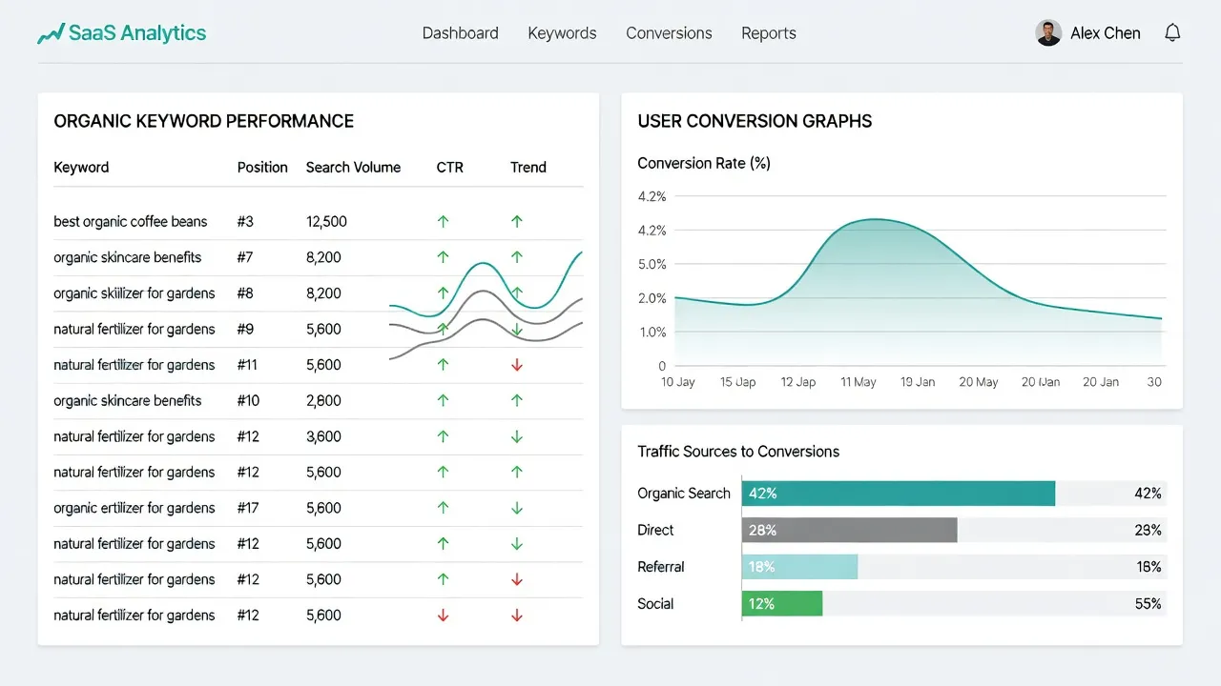Click the Trend column header
Screen dimensions: 1221x686
click(x=528, y=168)
